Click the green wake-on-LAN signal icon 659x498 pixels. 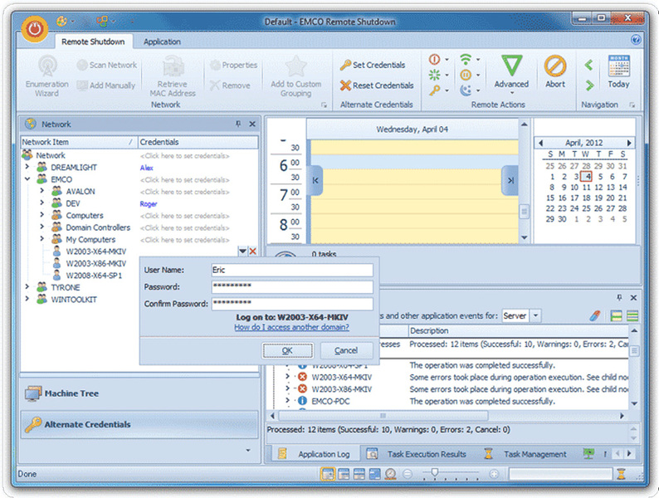pyautogui.click(x=466, y=59)
